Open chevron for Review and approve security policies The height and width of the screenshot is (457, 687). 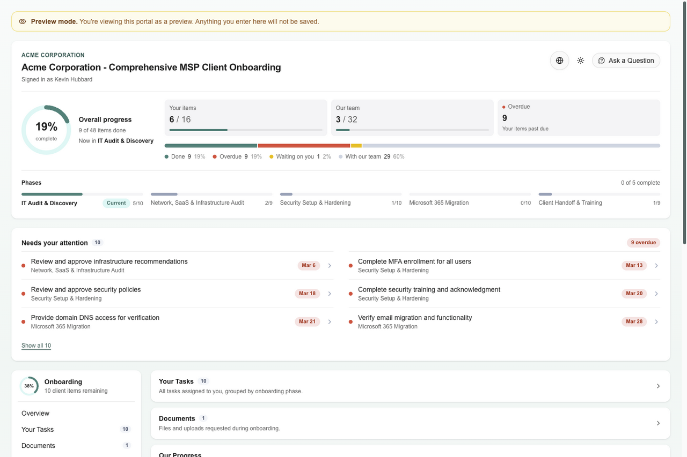click(x=330, y=294)
